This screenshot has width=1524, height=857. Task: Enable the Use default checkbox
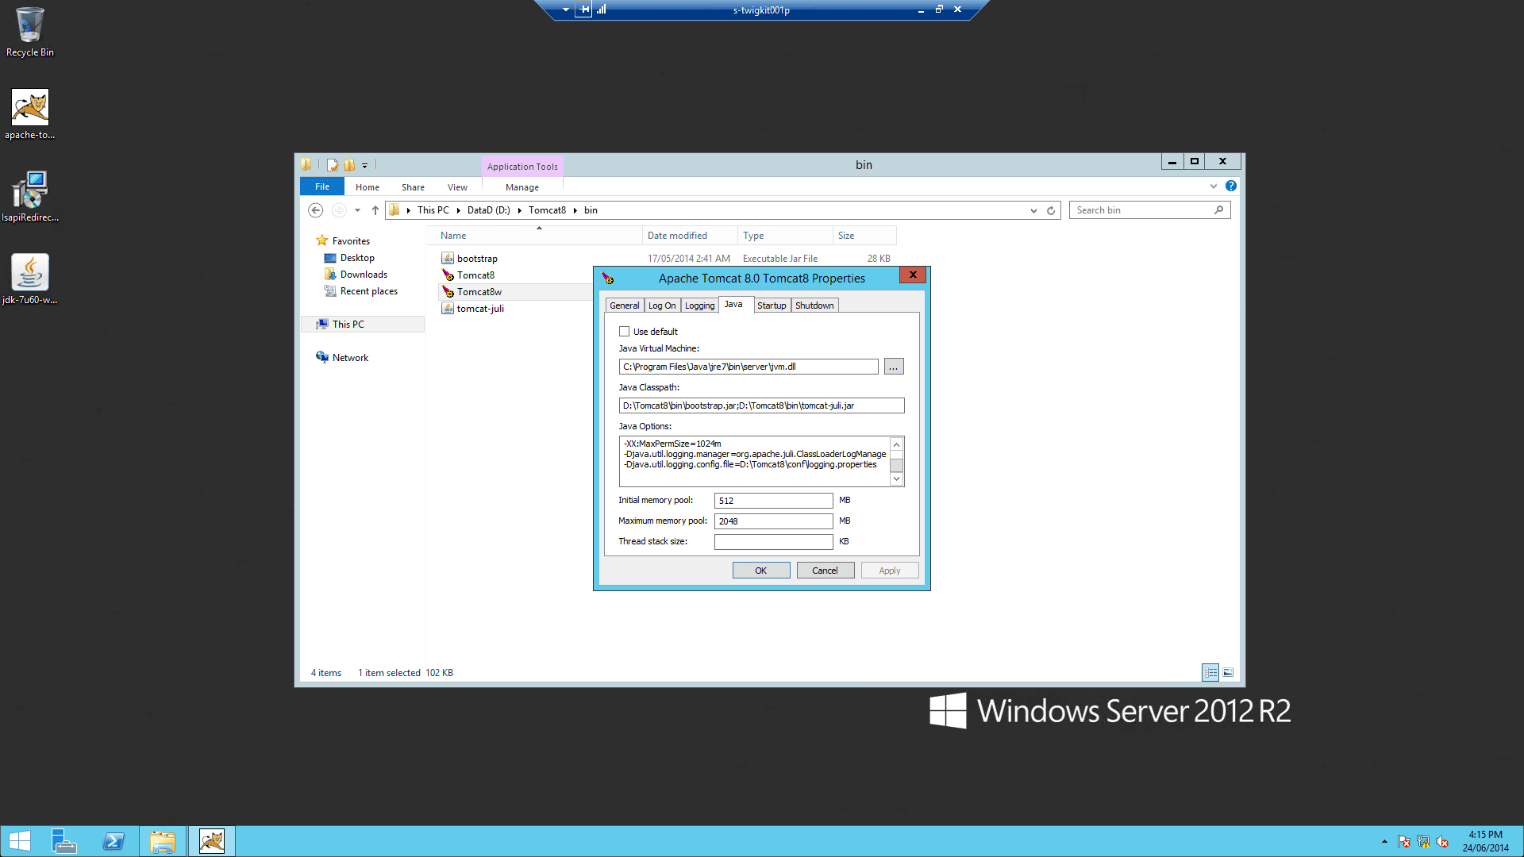pyautogui.click(x=625, y=332)
